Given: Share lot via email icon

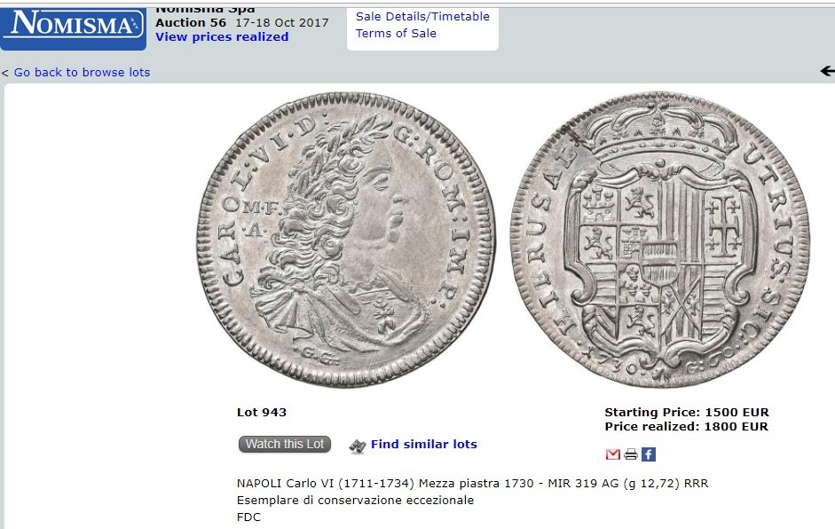Looking at the screenshot, I should click(x=613, y=454).
